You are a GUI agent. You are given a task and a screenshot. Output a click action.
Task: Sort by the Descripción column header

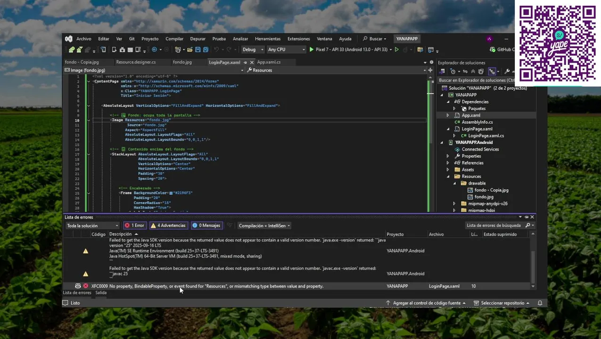(x=121, y=234)
